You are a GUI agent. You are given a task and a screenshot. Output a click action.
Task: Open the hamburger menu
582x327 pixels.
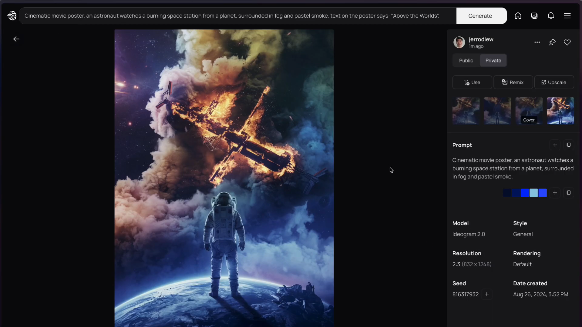568,16
